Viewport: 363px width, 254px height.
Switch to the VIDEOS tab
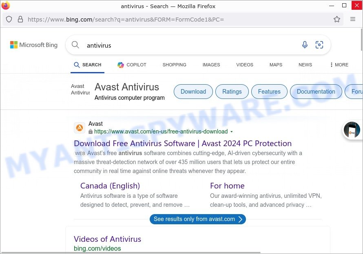pos(245,65)
